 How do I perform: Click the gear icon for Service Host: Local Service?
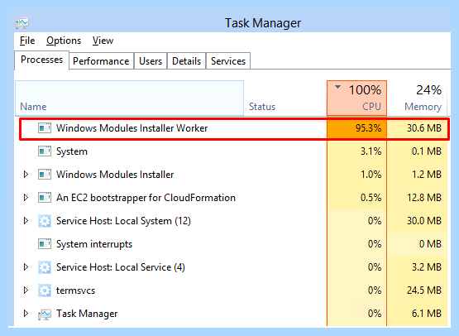[x=45, y=267]
